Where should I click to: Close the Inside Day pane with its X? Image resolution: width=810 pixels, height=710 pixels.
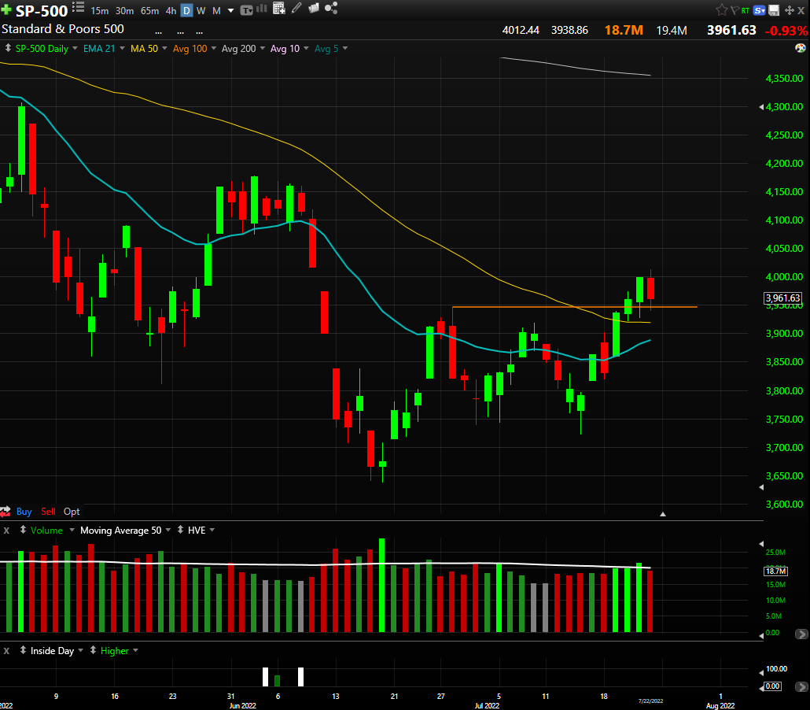(x=6, y=651)
